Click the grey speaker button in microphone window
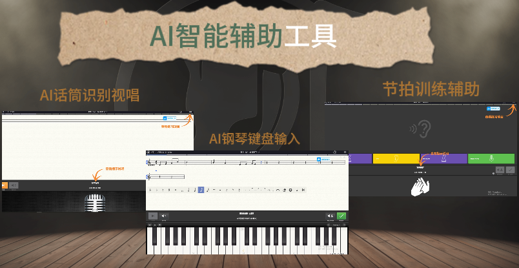The height and width of the screenshot is (268, 519). click(14, 185)
